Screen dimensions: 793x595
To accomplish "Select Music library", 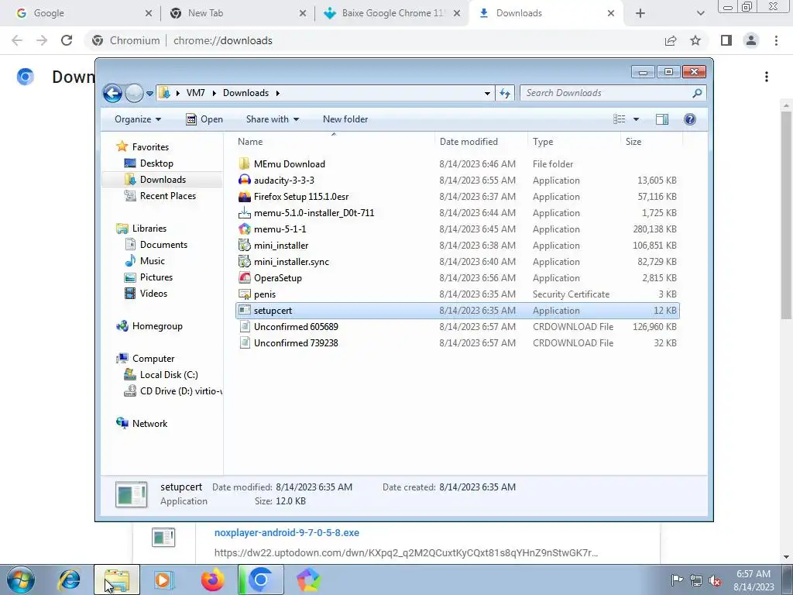I will click(153, 261).
